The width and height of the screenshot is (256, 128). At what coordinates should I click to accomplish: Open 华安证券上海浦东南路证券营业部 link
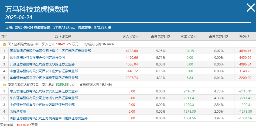[x=44, y=98]
